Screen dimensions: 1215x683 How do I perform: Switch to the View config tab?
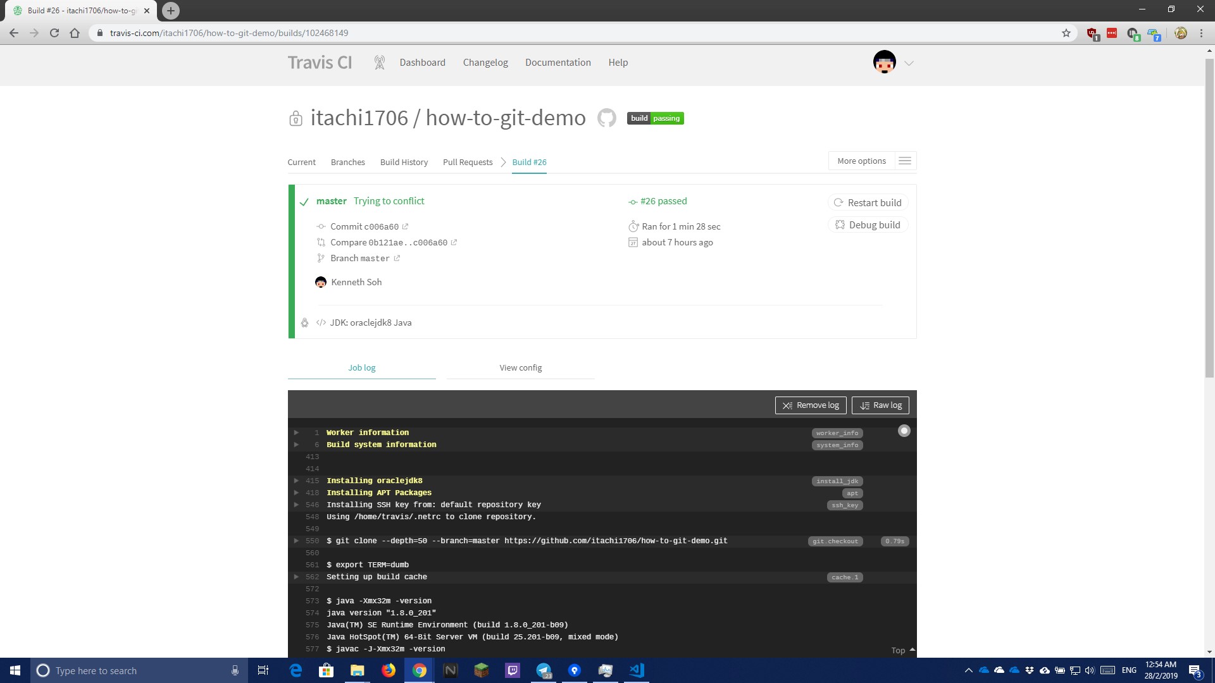click(x=520, y=368)
